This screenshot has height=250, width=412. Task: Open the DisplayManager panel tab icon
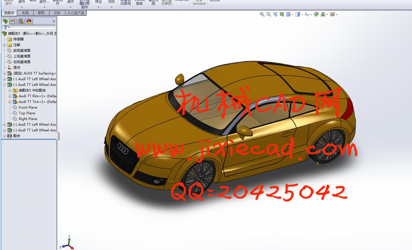29,21
